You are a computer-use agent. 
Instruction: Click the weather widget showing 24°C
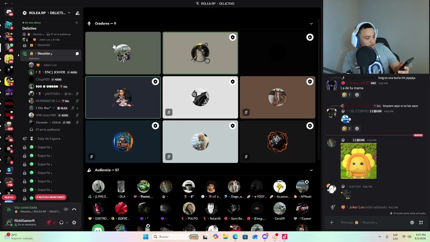click(19, 237)
